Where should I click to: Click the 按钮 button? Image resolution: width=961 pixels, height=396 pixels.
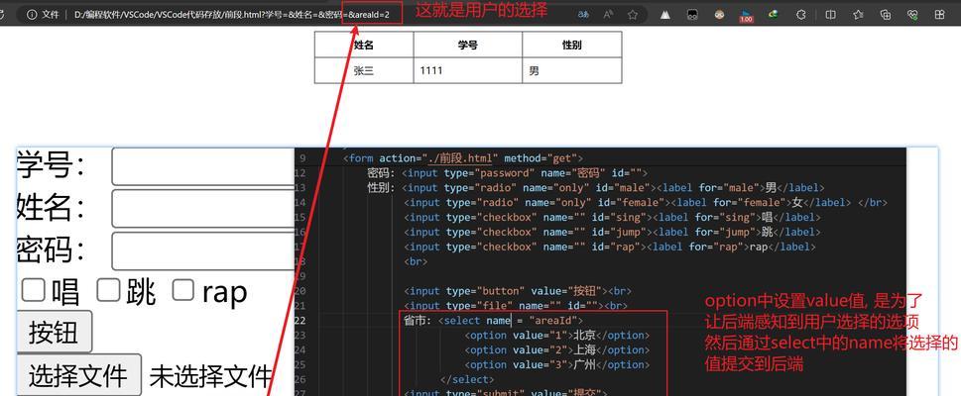tap(54, 332)
